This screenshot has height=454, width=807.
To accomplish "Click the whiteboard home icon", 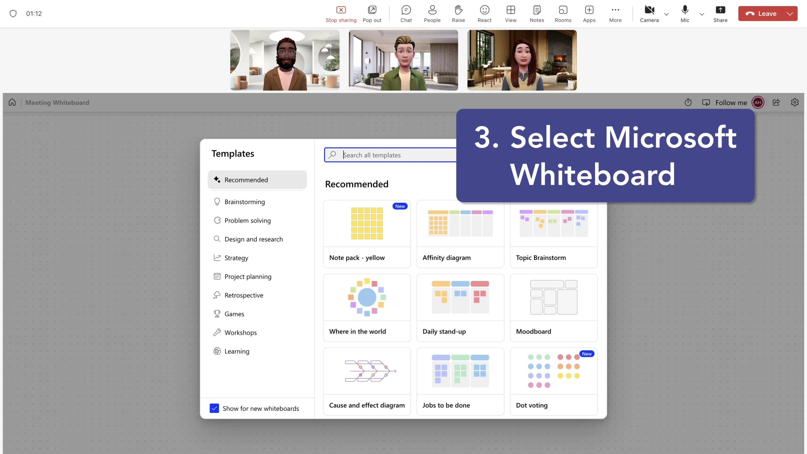I will click(x=12, y=102).
